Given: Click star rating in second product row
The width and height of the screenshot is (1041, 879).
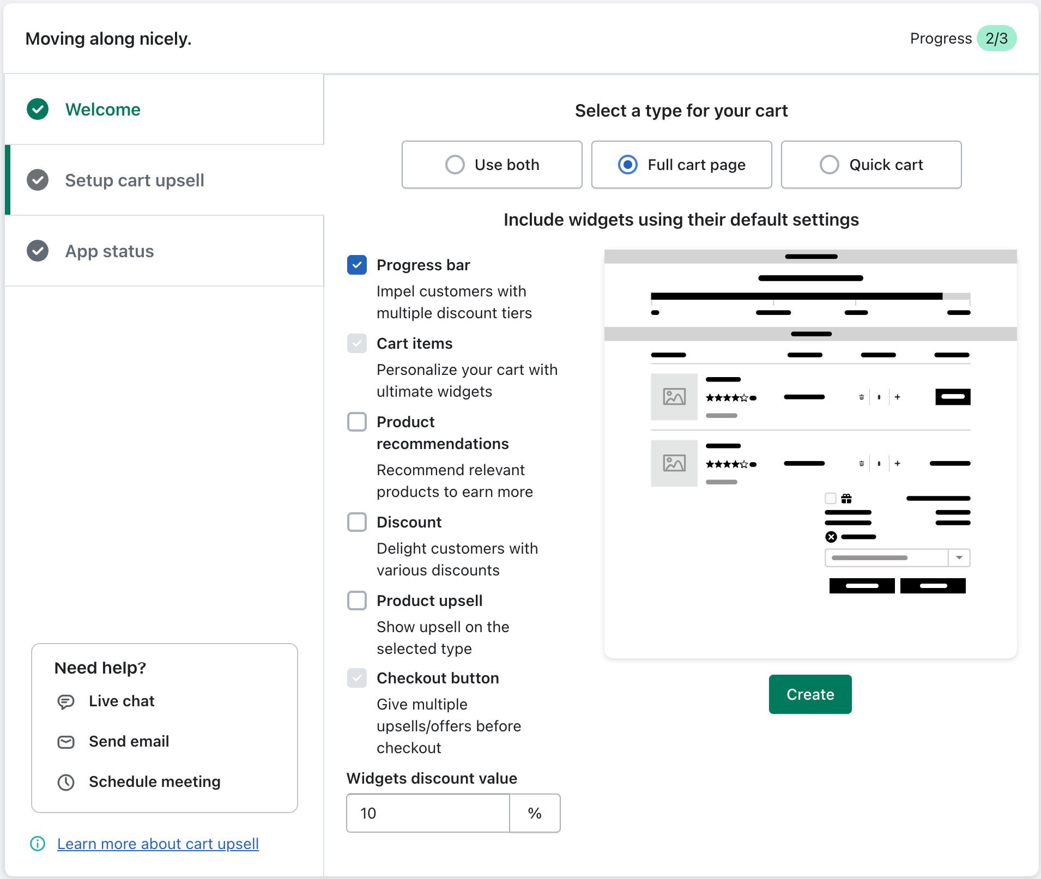Looking at the screenshot, I should click(x=731, y=464).
